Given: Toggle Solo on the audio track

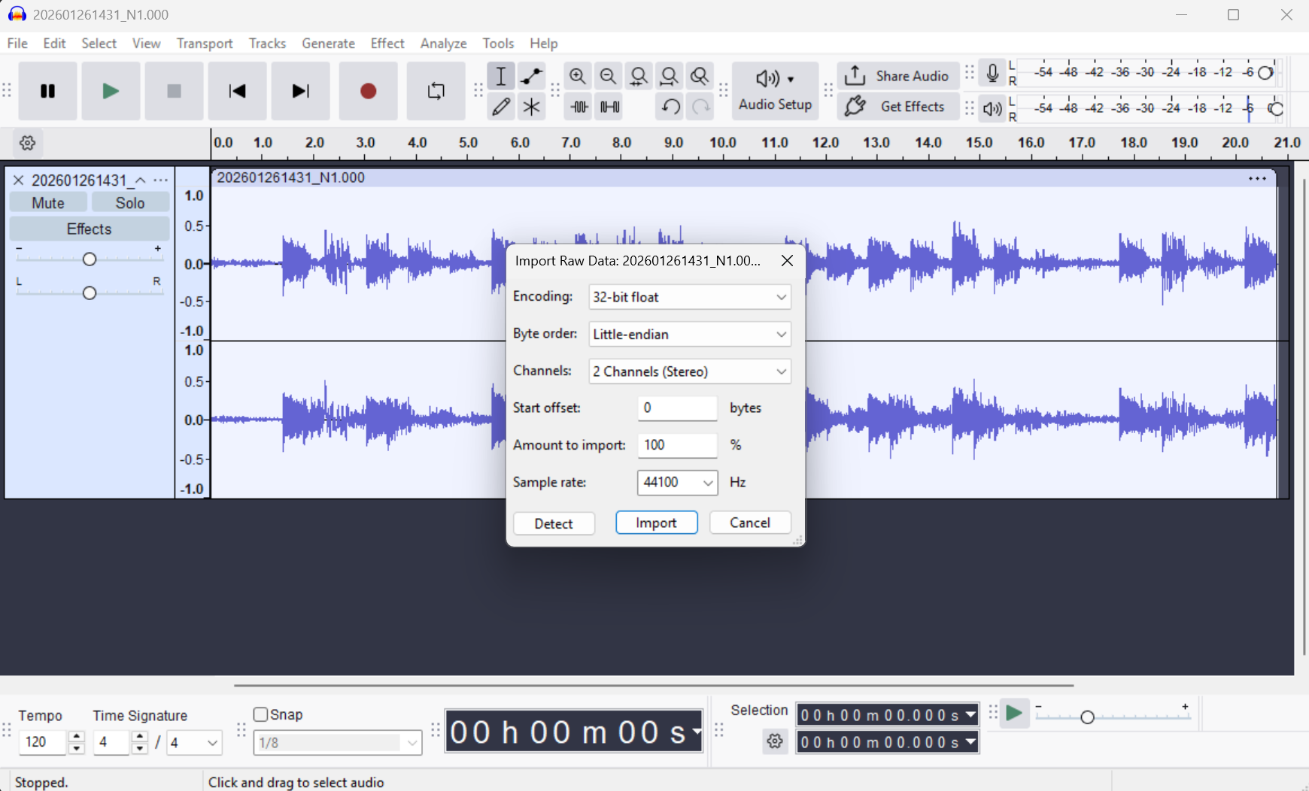Looking at the screenshot, I should point(129,203).
